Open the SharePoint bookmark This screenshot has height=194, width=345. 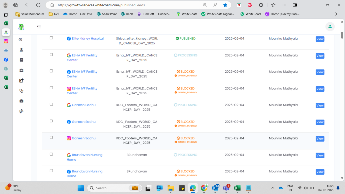106,14
